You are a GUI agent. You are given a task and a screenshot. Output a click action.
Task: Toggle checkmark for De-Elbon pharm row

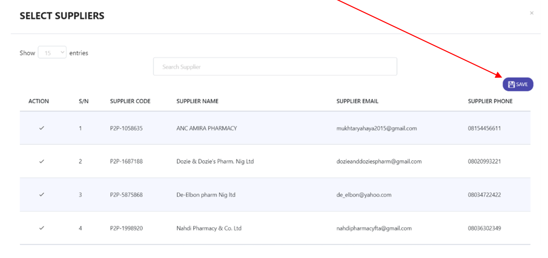coord(41,195)
